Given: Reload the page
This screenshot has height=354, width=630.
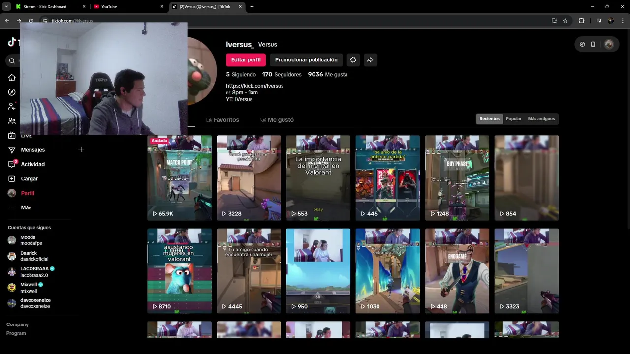Looking at the screenshot, I should (x=31, y=21).
